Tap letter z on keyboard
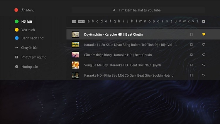The height and width of the screenshot is (124, 220). point(197,21)
